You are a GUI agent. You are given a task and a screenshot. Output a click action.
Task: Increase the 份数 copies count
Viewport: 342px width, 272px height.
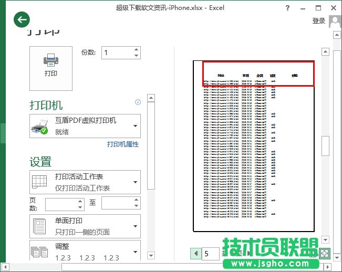point(137,50)
